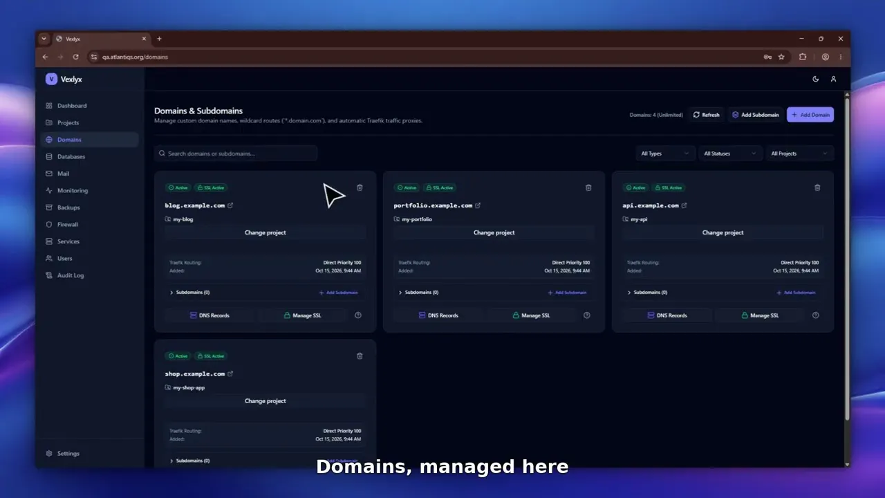Open api.example.com external link icon
This screenshot has width=885, height=498.
684,205
